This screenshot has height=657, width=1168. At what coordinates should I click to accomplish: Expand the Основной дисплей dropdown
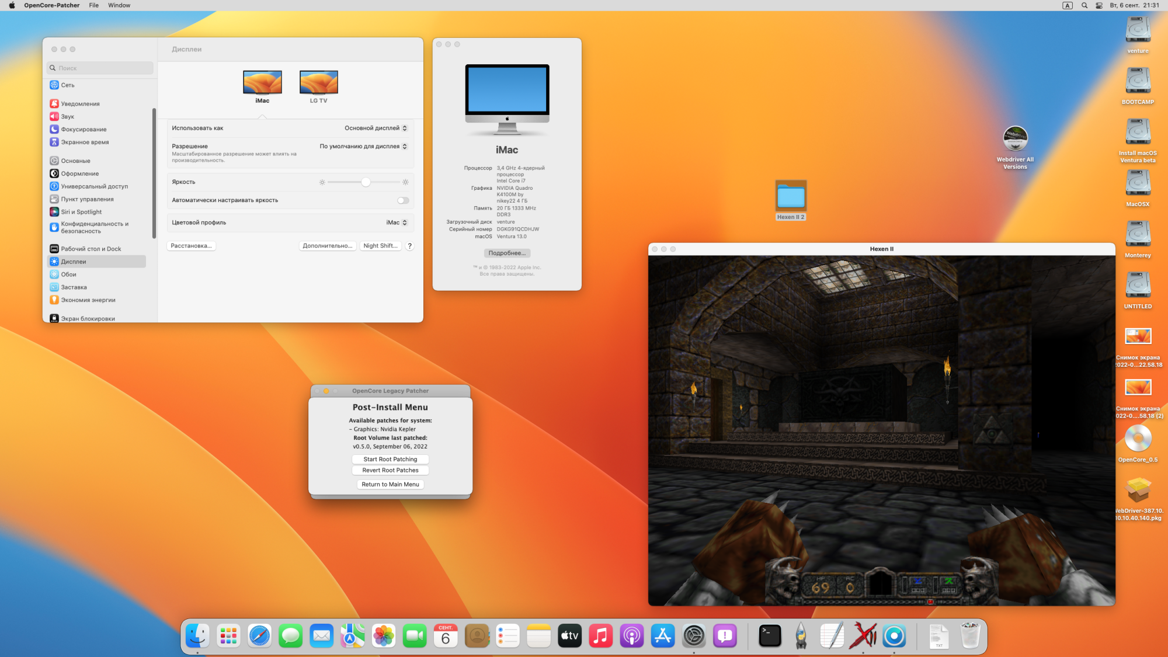point(376,128)
